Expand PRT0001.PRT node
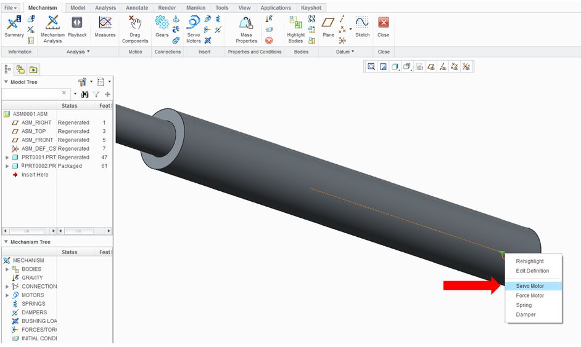 [x=7, y=158]
